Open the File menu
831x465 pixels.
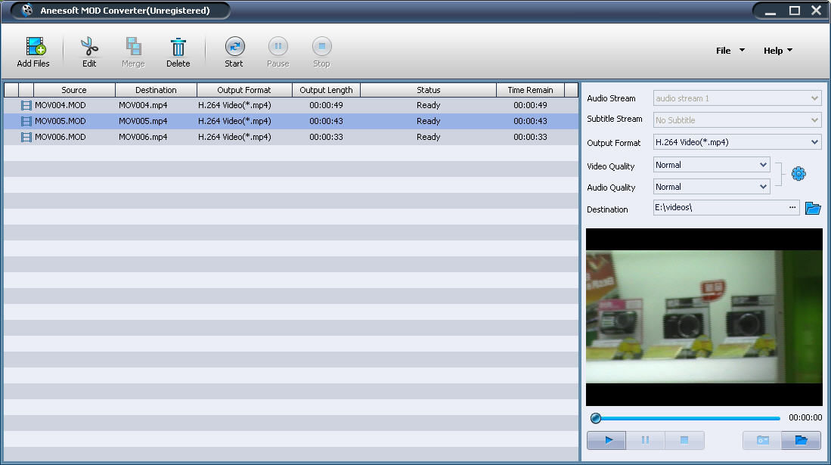tap(730, 51)
